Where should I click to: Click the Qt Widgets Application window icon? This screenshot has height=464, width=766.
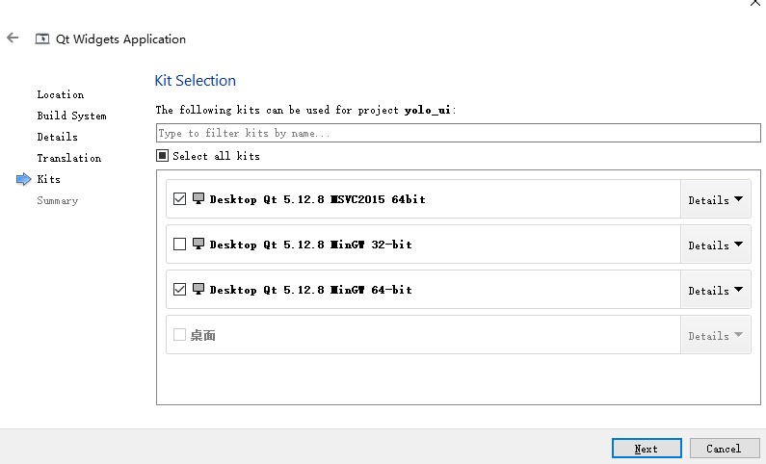tap(41, 39)
